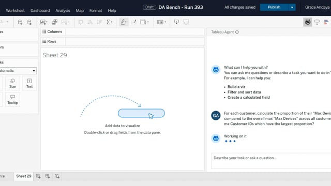Click the All changes saved status text
Image resolution: width=331 pixels, height=186 pixels.
click(x=240, y=7)
